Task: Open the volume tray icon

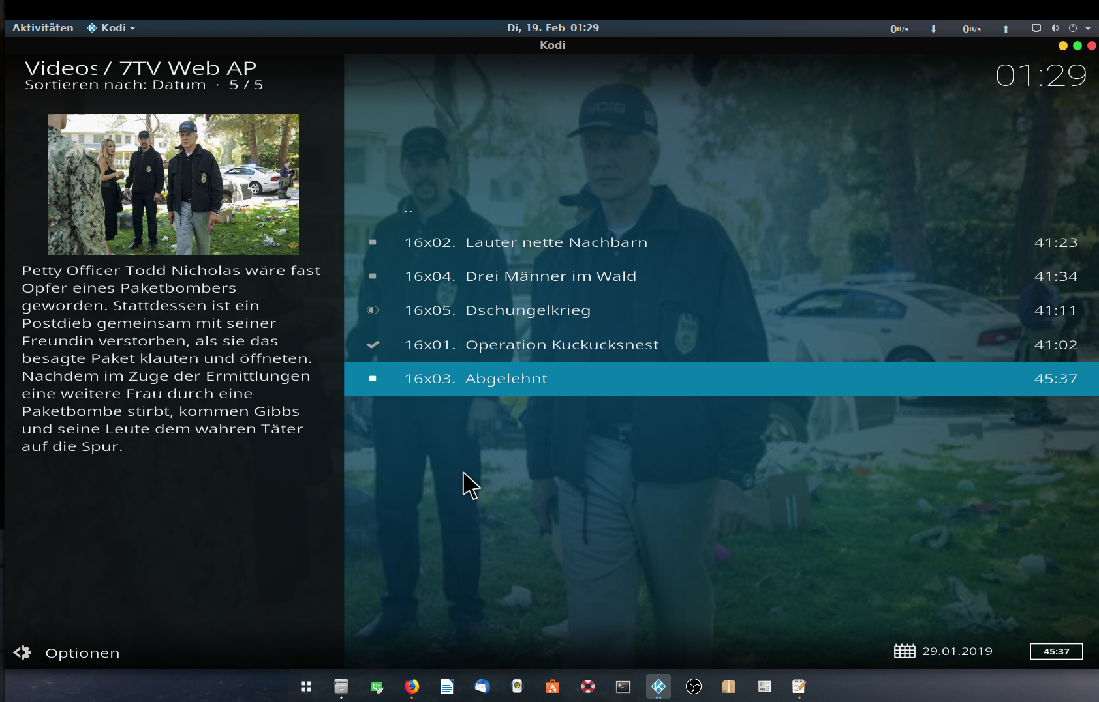Action: coord(1055,28)
